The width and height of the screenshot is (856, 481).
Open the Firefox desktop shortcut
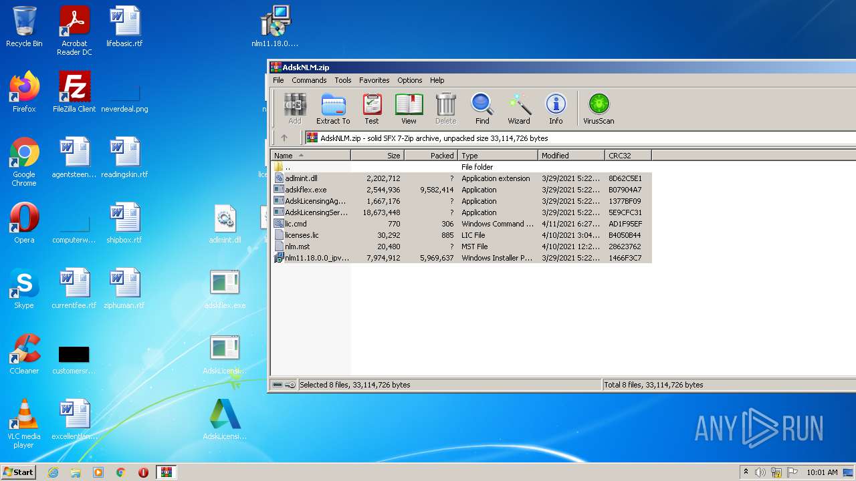[x=24, y=92]
